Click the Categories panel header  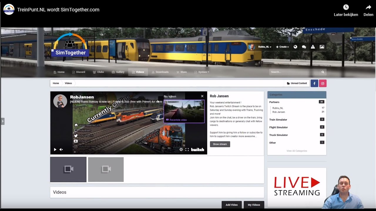pyautogui.click(x=297, y=95)
